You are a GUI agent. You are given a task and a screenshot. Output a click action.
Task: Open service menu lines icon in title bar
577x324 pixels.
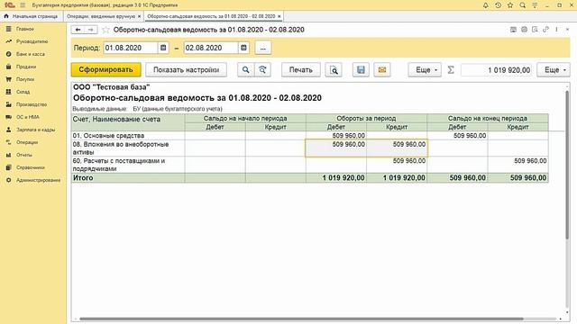tap(535, 5)
